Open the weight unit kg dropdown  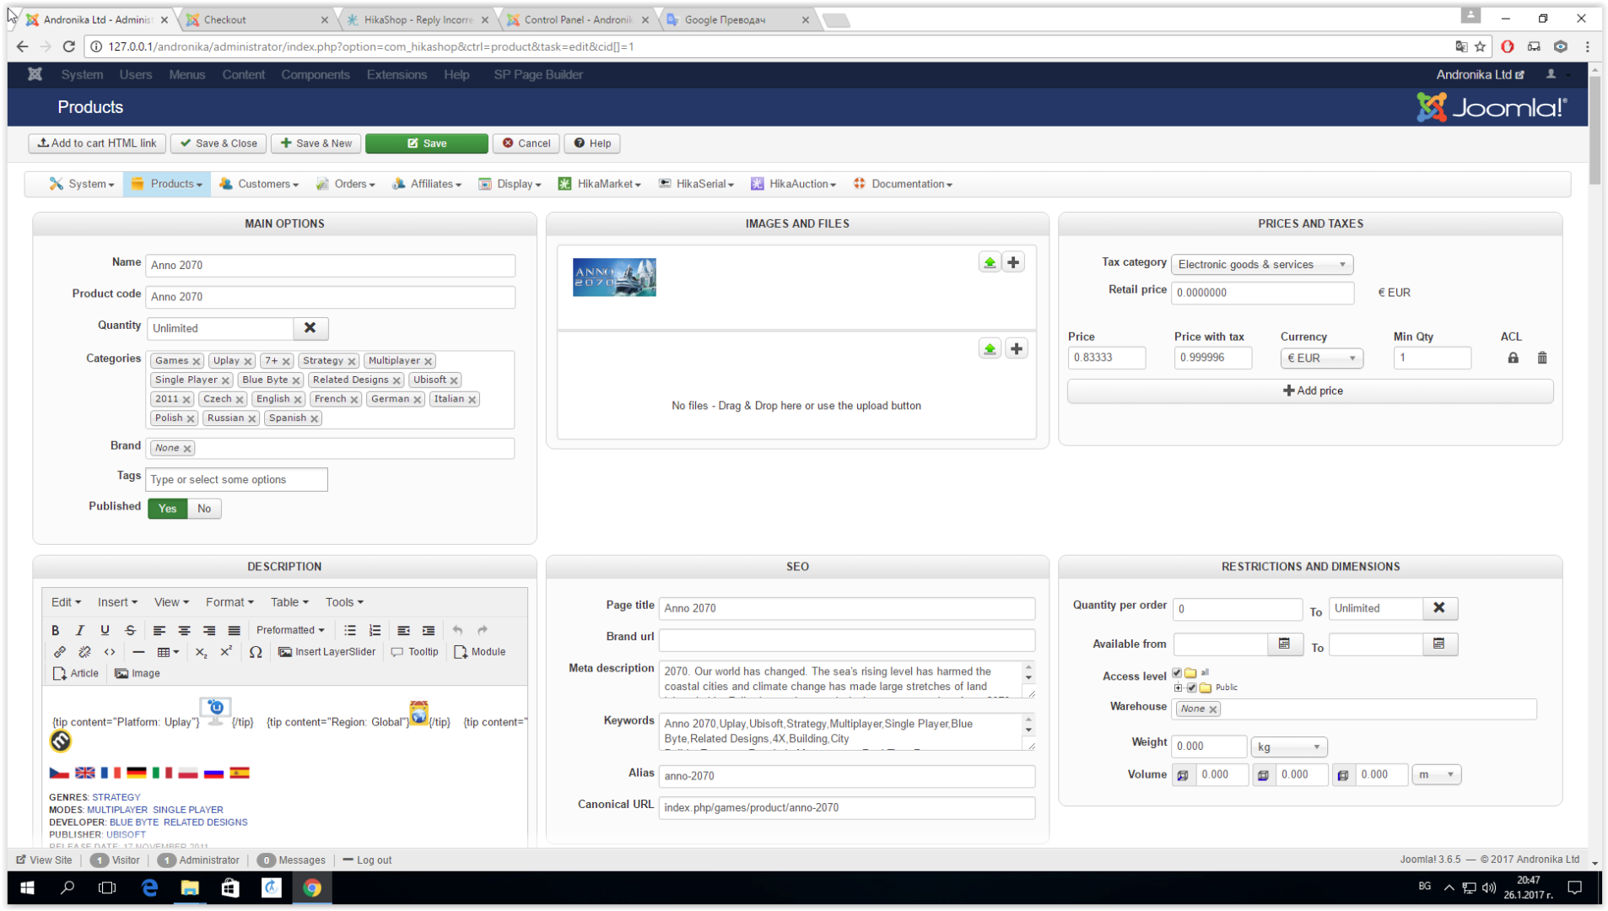[x=1288, y=747]
